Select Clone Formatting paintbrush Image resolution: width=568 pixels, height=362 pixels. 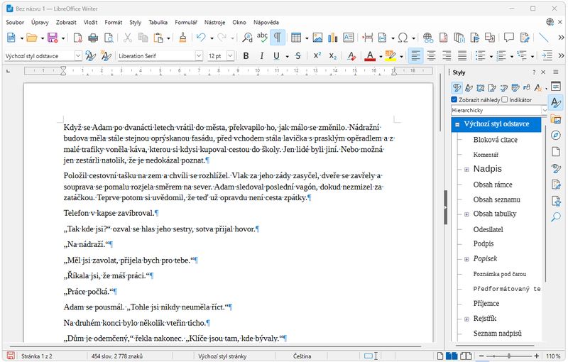click(182, 38)
